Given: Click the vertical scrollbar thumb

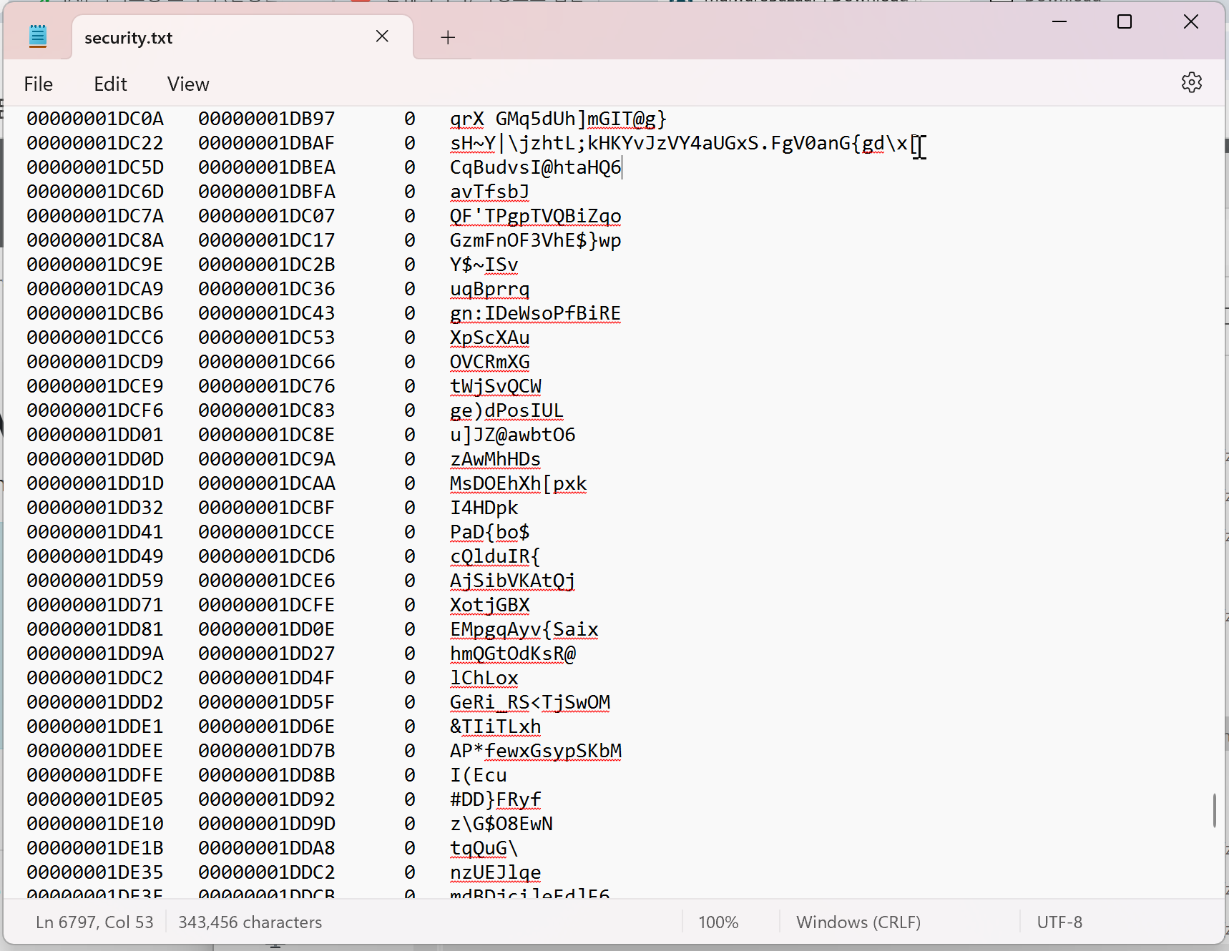Looking at the screenshot, I should click(1214, 810).
